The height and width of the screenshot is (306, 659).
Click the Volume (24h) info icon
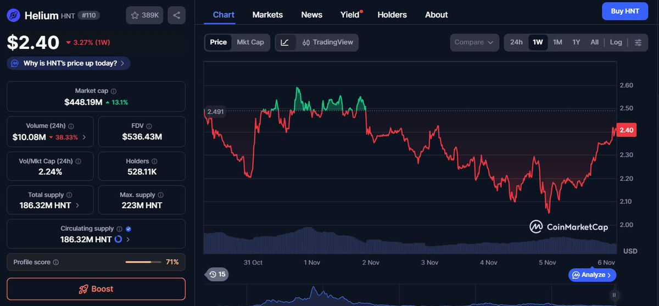[71, 126]
